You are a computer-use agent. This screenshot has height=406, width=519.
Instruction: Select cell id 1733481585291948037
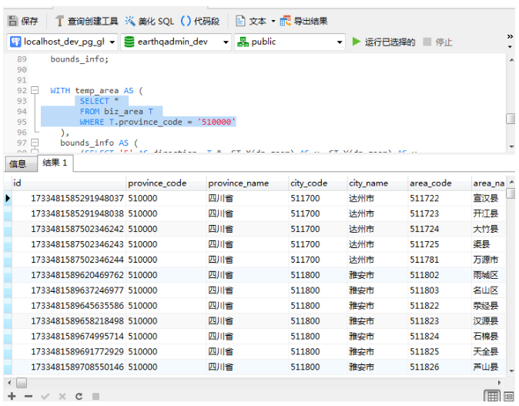click(69, 198)
